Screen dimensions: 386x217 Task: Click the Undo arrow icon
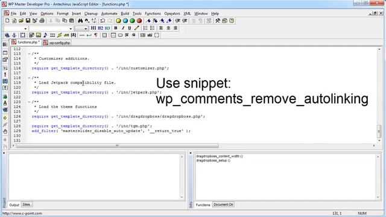coord(103,20)
